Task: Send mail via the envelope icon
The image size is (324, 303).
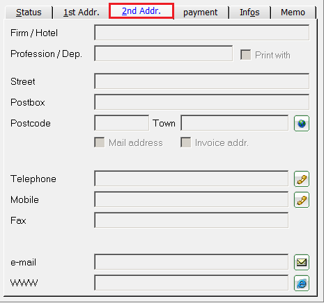Action: [x=302, y=262]
